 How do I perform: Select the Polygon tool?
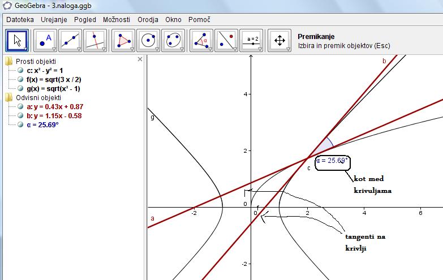pyautogui.click(x=123, y=41)
